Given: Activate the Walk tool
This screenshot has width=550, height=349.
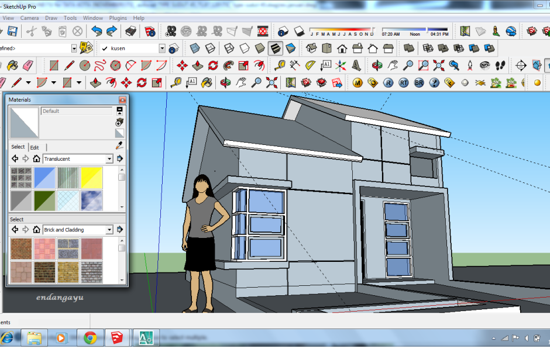Looking at the screenshot, I should point(500,65).
